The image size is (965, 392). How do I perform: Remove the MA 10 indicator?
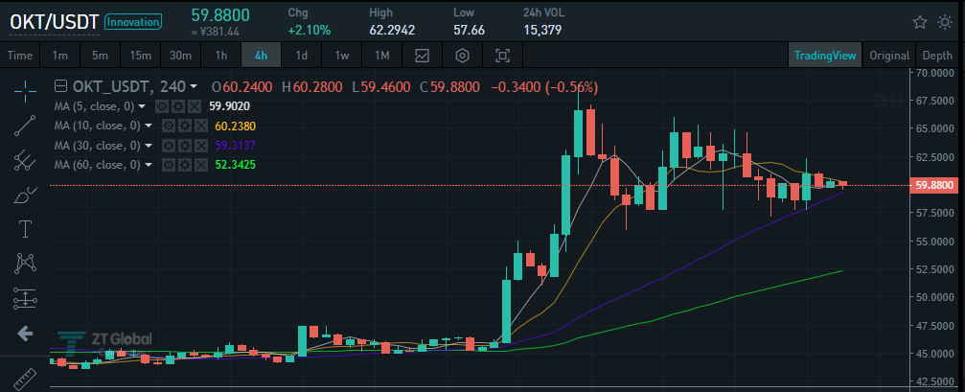(x=200, y=127)
